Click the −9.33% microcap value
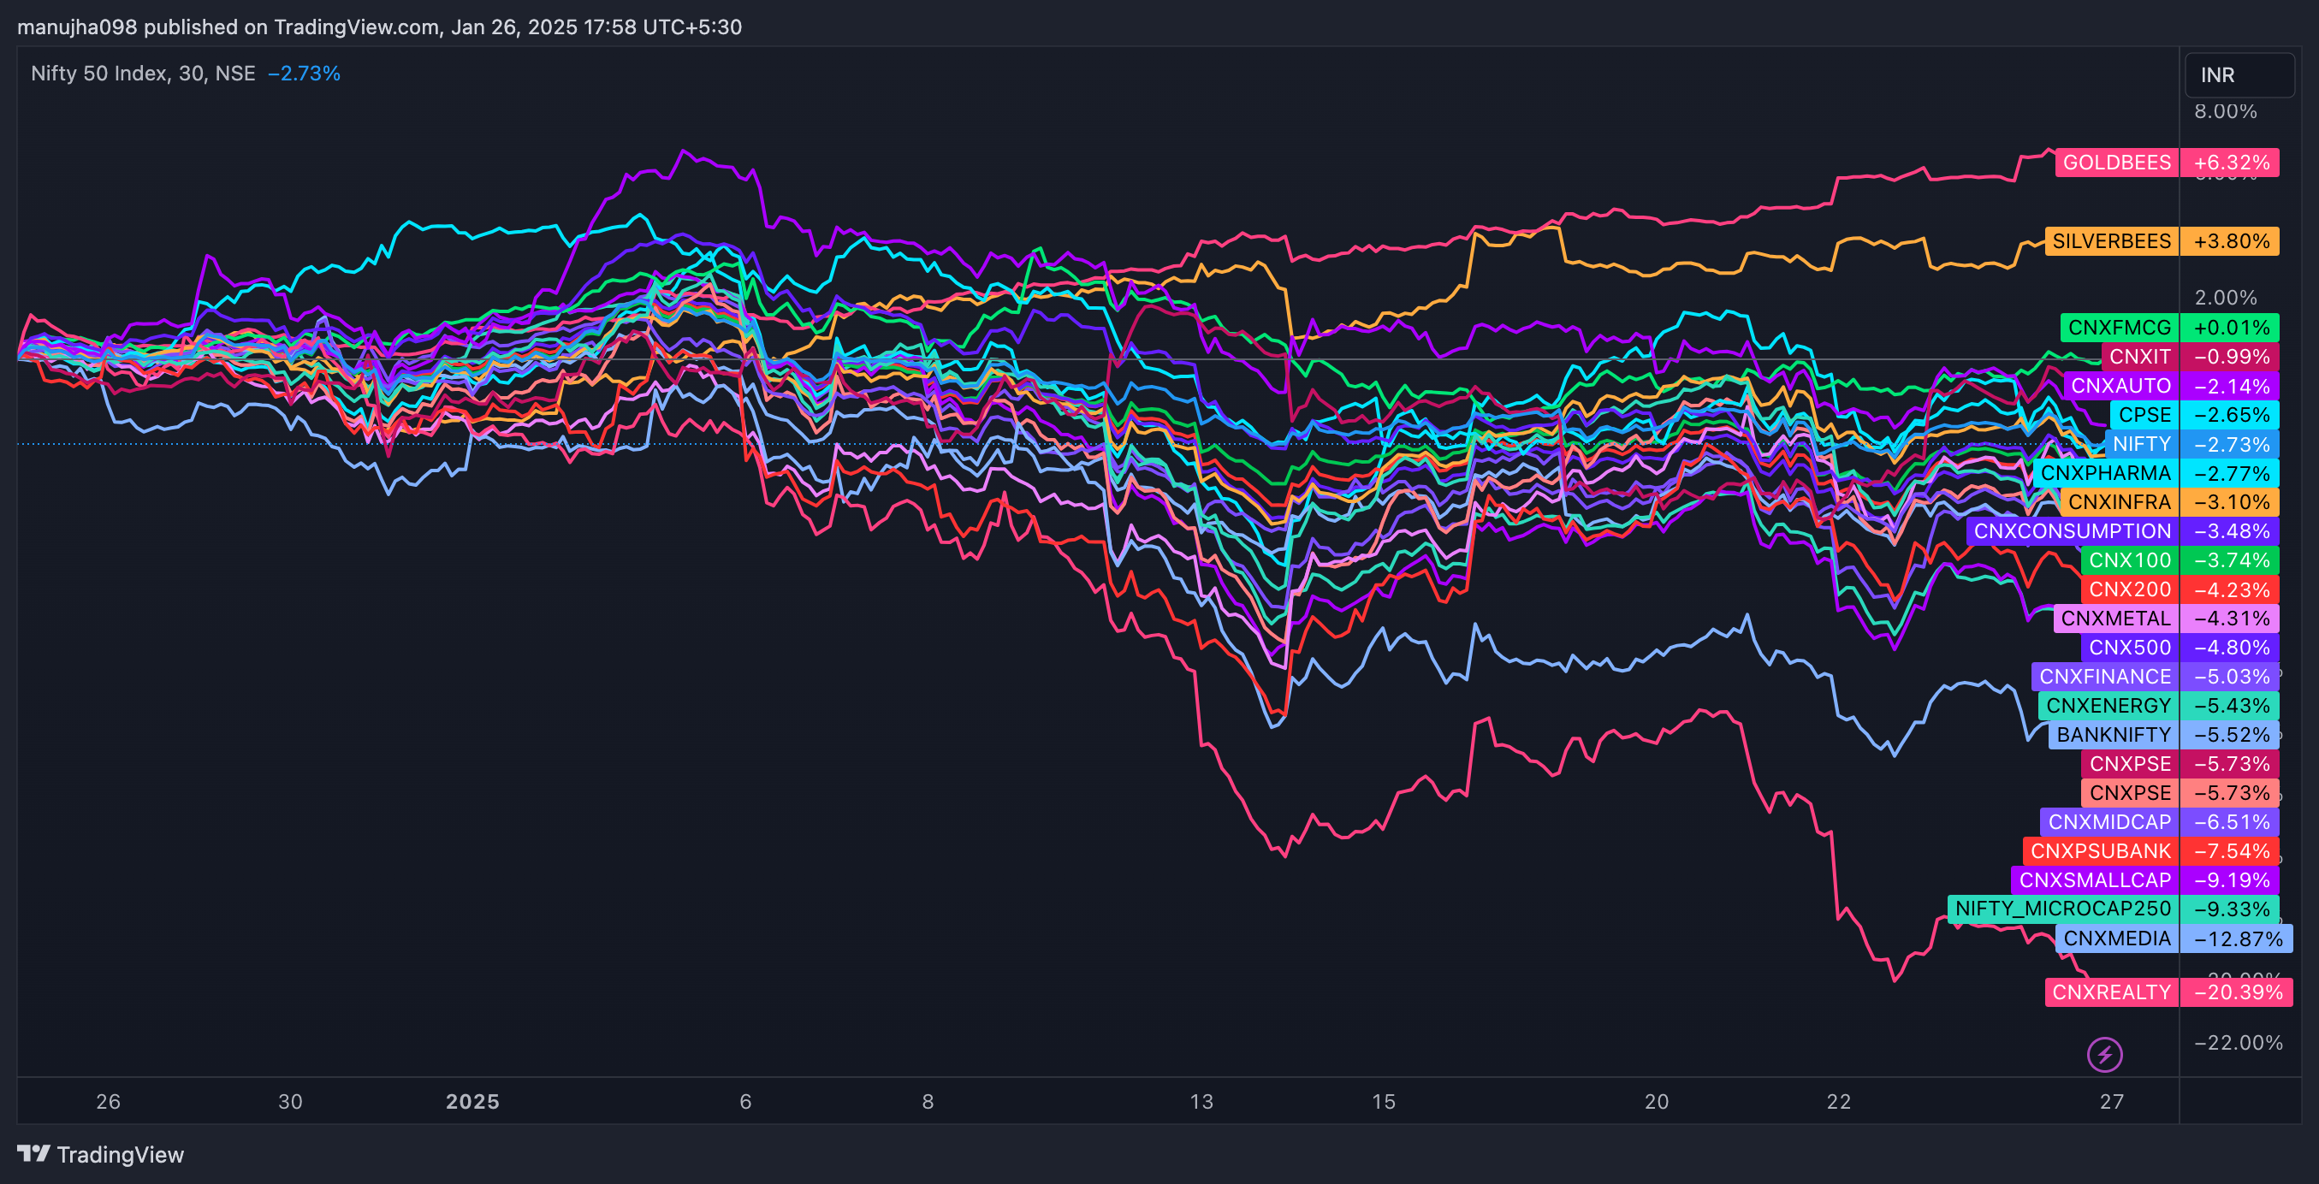2319x1184 pixels. (x=2231, y=909)
